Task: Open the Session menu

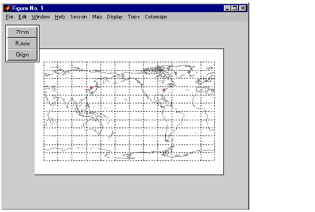Action: pyautogui.click(x=78, y=17)
